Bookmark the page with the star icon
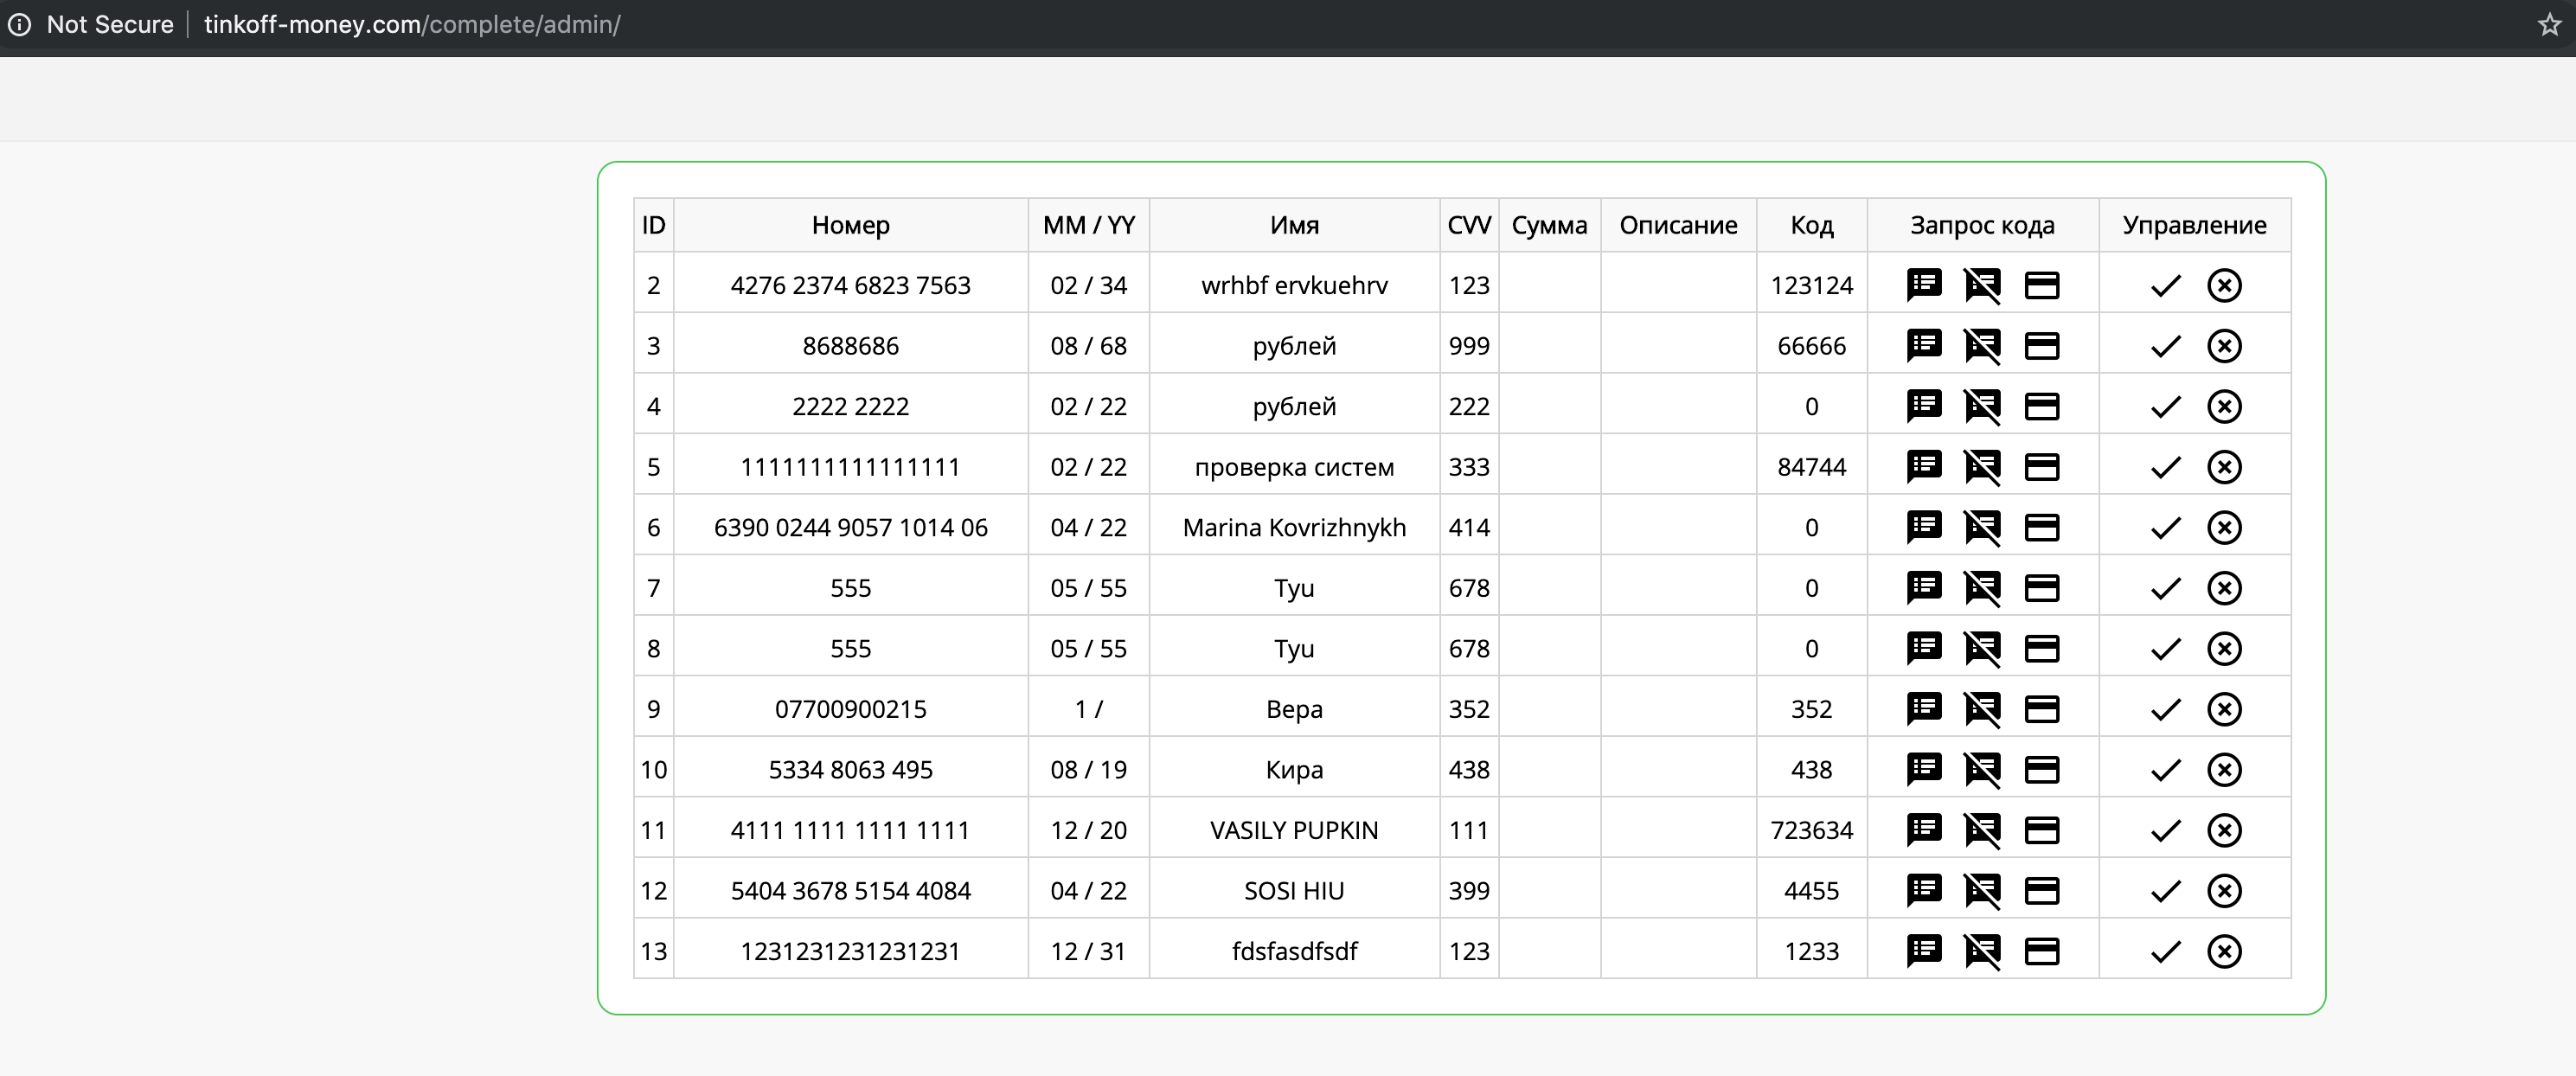Viewport: 2576px width, 1076px height. 2549,25
